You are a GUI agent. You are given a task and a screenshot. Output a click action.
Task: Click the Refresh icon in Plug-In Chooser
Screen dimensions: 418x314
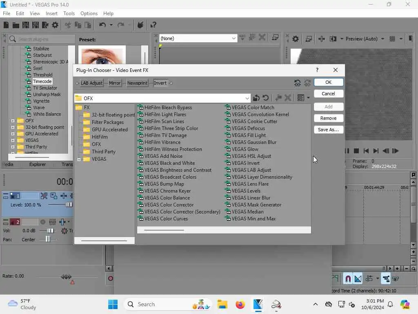pos(265,98)
